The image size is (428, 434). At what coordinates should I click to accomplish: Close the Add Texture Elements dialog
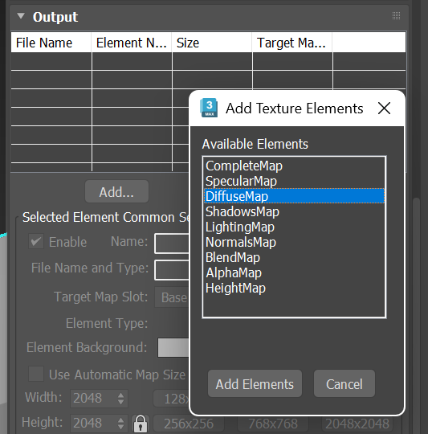pyautogui.click(x=384, y=108)
